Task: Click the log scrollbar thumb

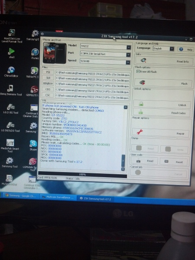Action: click(x=123, y=160)
